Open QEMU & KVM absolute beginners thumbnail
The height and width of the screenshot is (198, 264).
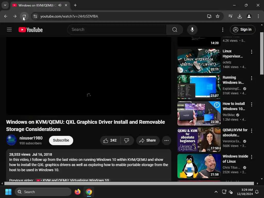coord(199,140)
